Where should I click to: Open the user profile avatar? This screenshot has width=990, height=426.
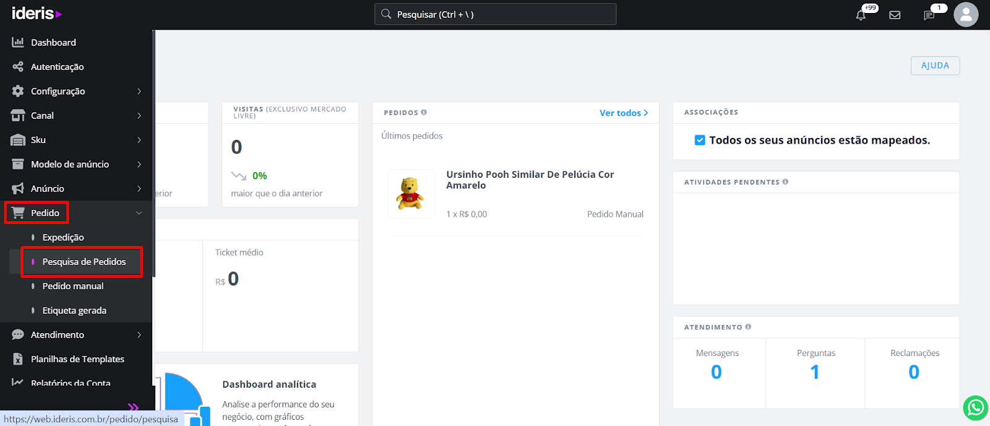pos(966,14)
